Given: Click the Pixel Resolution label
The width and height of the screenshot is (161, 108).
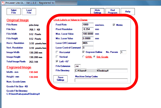Looking at the screenshot, I should point(64,29).
